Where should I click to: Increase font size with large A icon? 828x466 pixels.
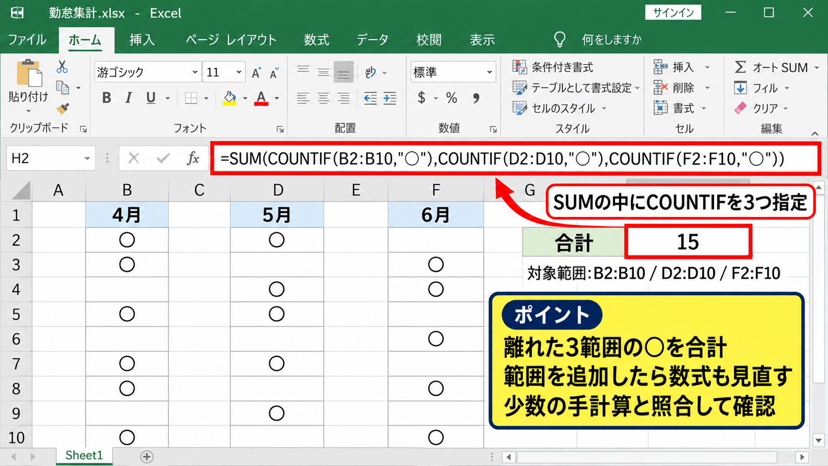(x=256, y=73)
